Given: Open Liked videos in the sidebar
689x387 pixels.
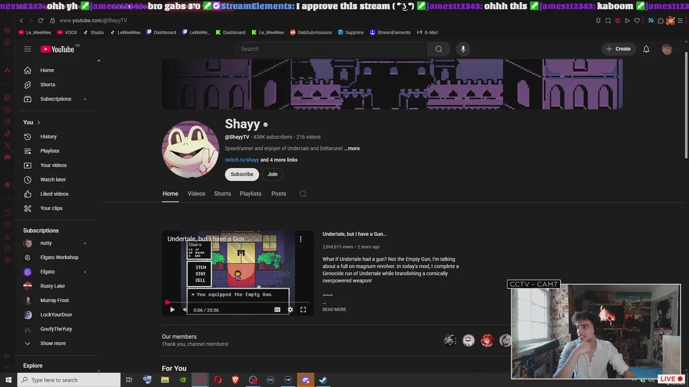Looking at the screenshot, I should coord(54,193).
